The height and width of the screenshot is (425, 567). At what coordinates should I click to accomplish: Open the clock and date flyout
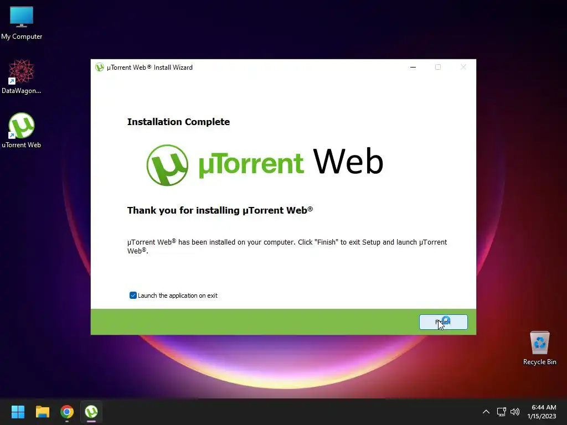pos(542,412)
